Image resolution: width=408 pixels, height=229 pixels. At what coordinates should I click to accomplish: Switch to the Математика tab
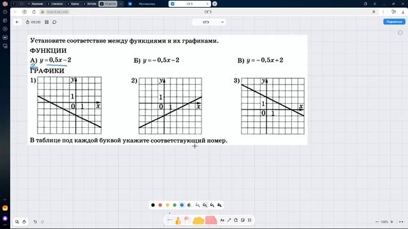[x=147, y=4]
